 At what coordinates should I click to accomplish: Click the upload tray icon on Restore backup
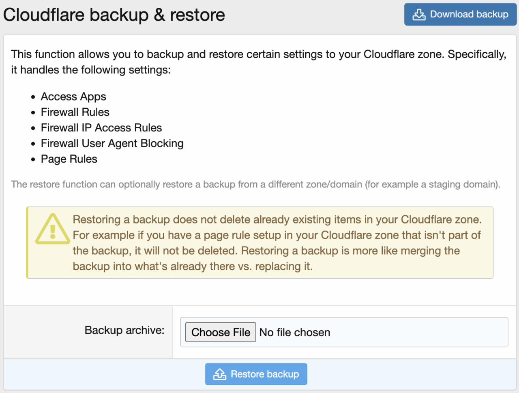click(220, 374)
